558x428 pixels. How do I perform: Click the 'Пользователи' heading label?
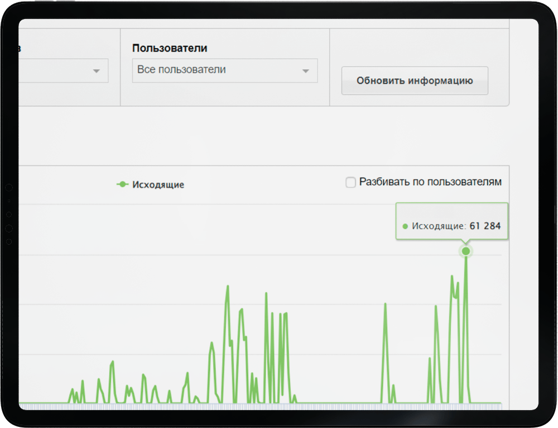[x=170, y=48]
